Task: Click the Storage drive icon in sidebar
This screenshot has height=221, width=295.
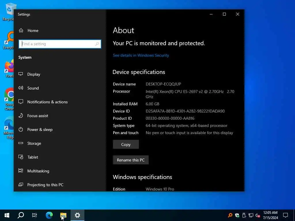Action: pos(21,143)
